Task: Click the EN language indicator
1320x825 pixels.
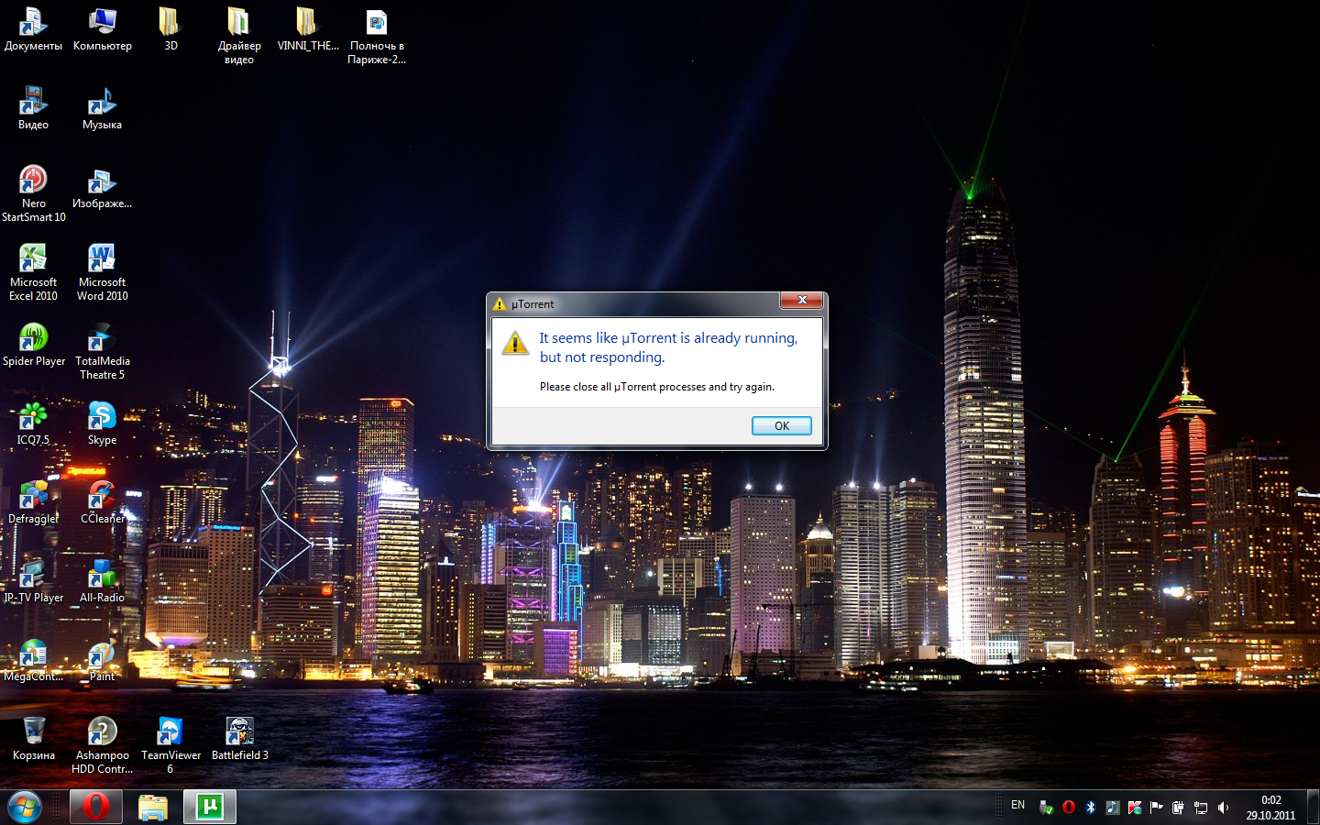Action: pyautogui.click(x=1017, y=805)
